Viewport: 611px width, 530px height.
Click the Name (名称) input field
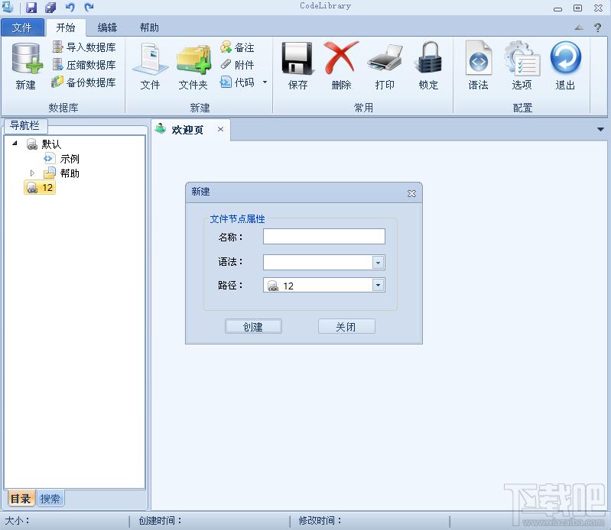tap(323, 237)
